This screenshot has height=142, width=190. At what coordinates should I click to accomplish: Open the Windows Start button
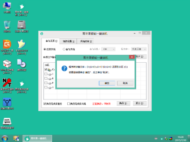click(5, 139)
